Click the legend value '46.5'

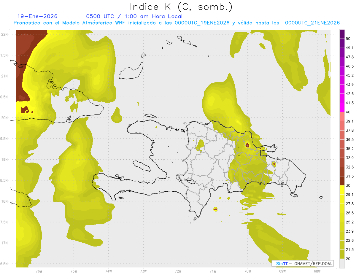click(x=350, y=66)
